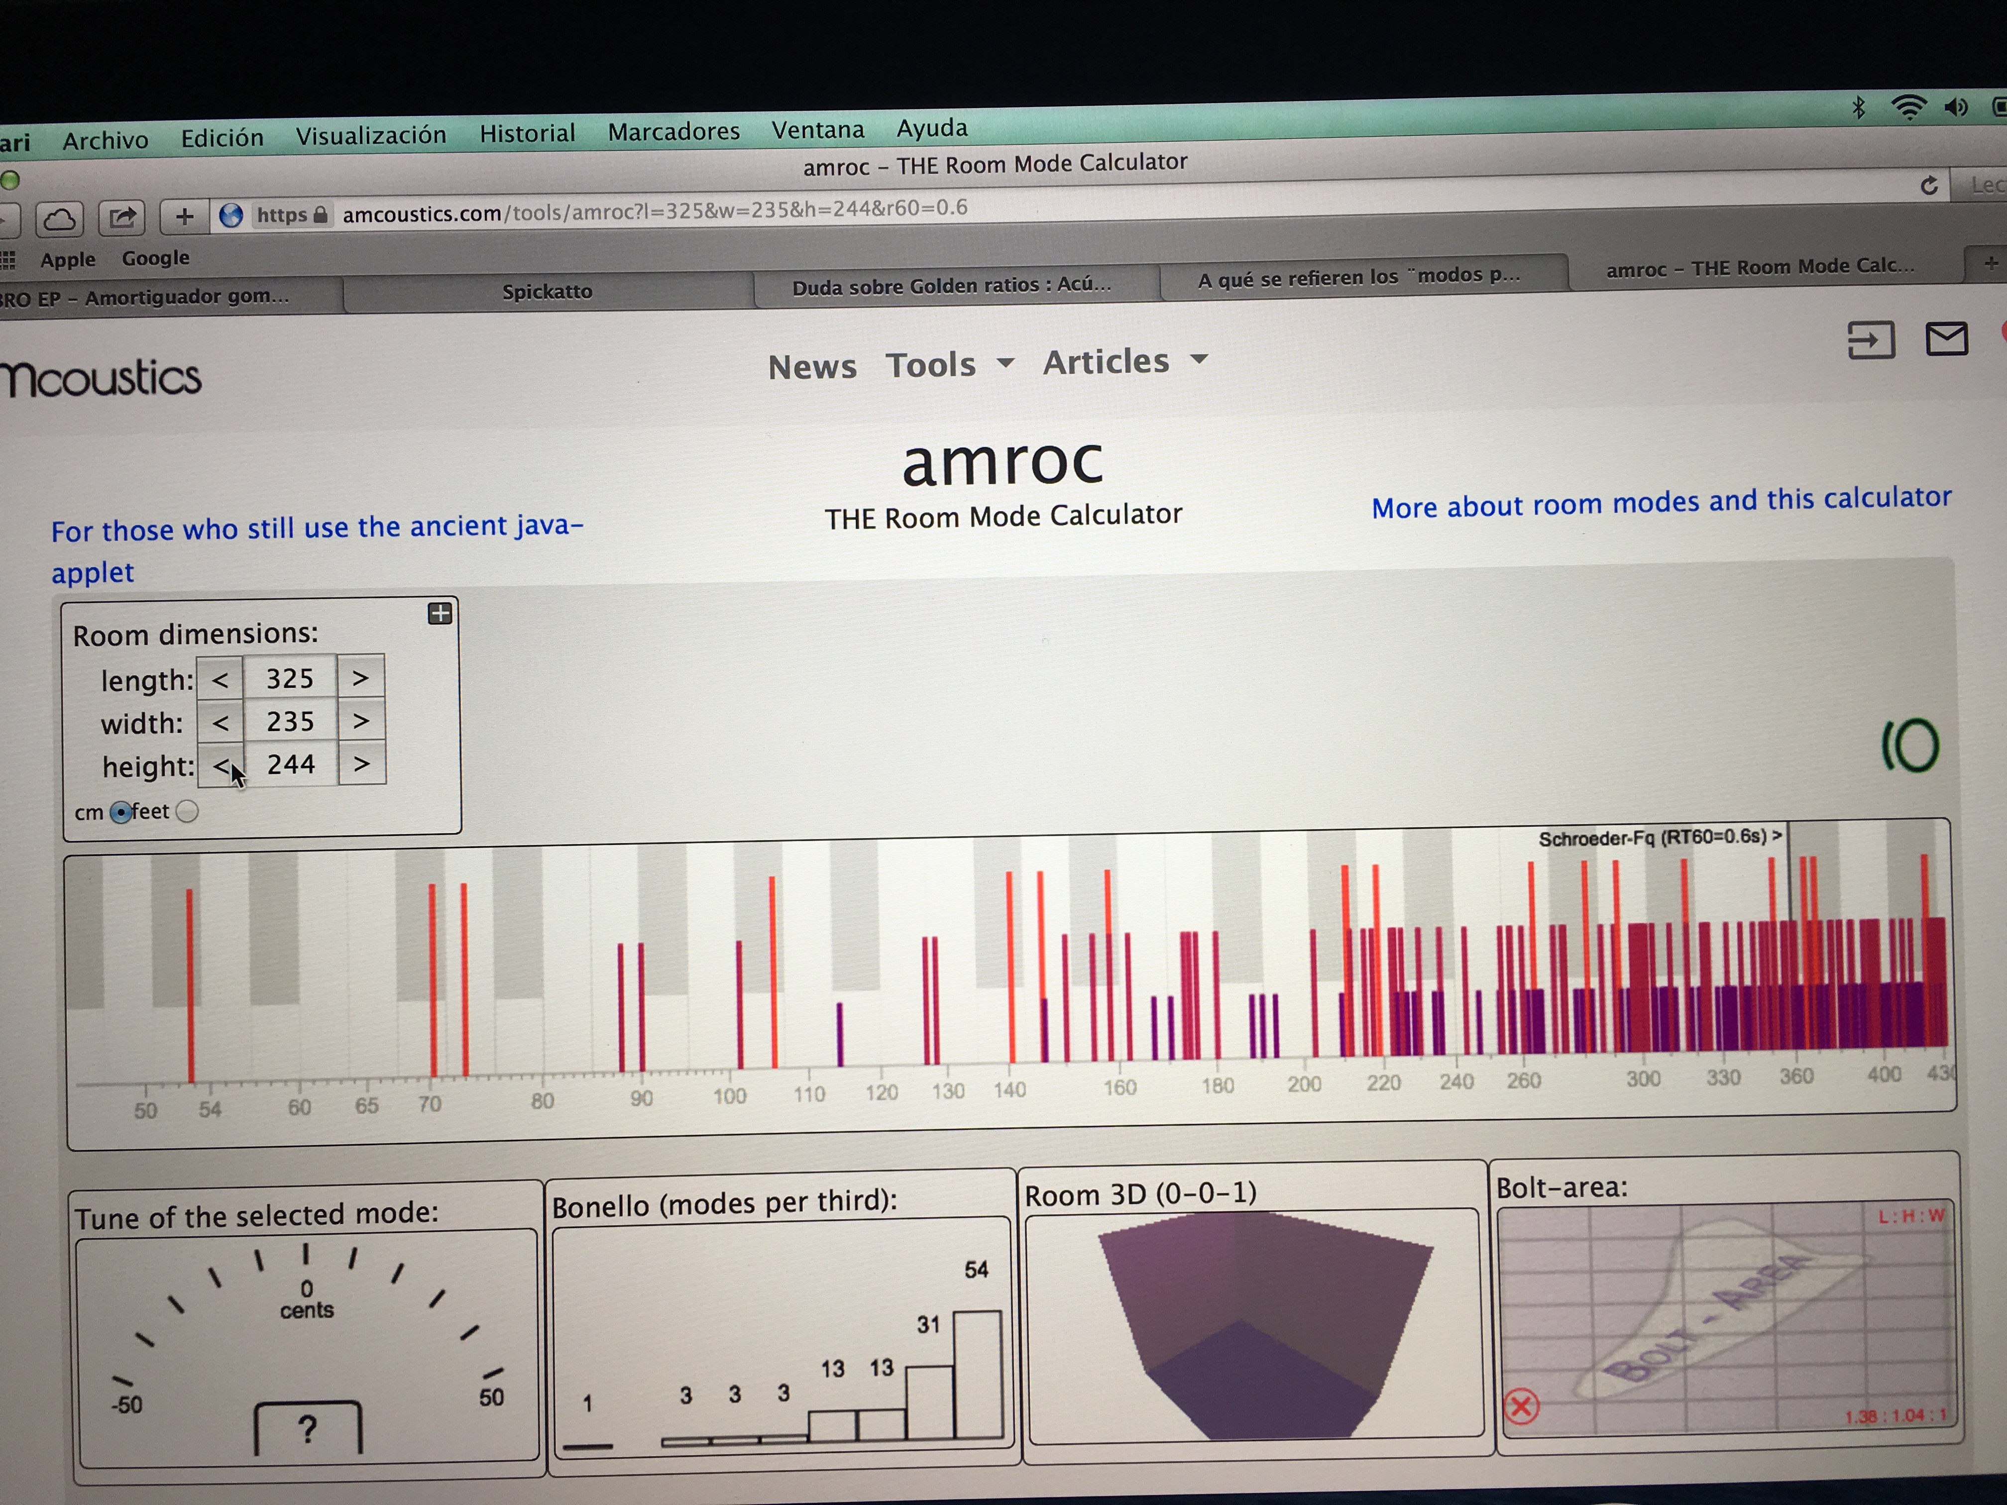Open More about room modes and this calculator link

point(1662,502)
